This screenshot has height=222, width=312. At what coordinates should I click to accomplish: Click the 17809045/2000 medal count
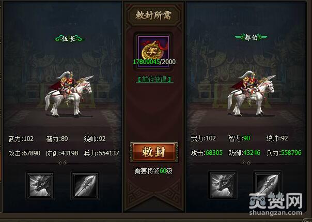(154, 62)
